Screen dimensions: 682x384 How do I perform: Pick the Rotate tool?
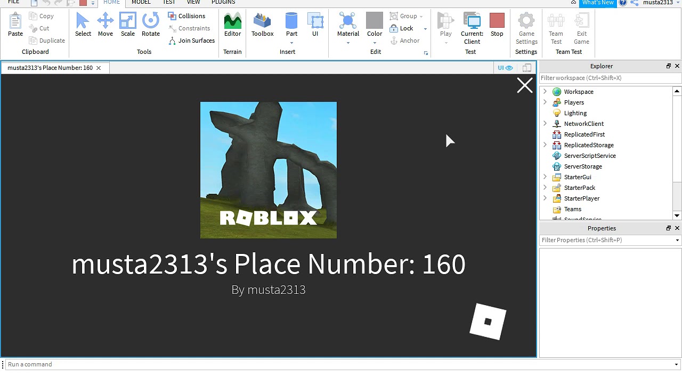click(150, 25)
